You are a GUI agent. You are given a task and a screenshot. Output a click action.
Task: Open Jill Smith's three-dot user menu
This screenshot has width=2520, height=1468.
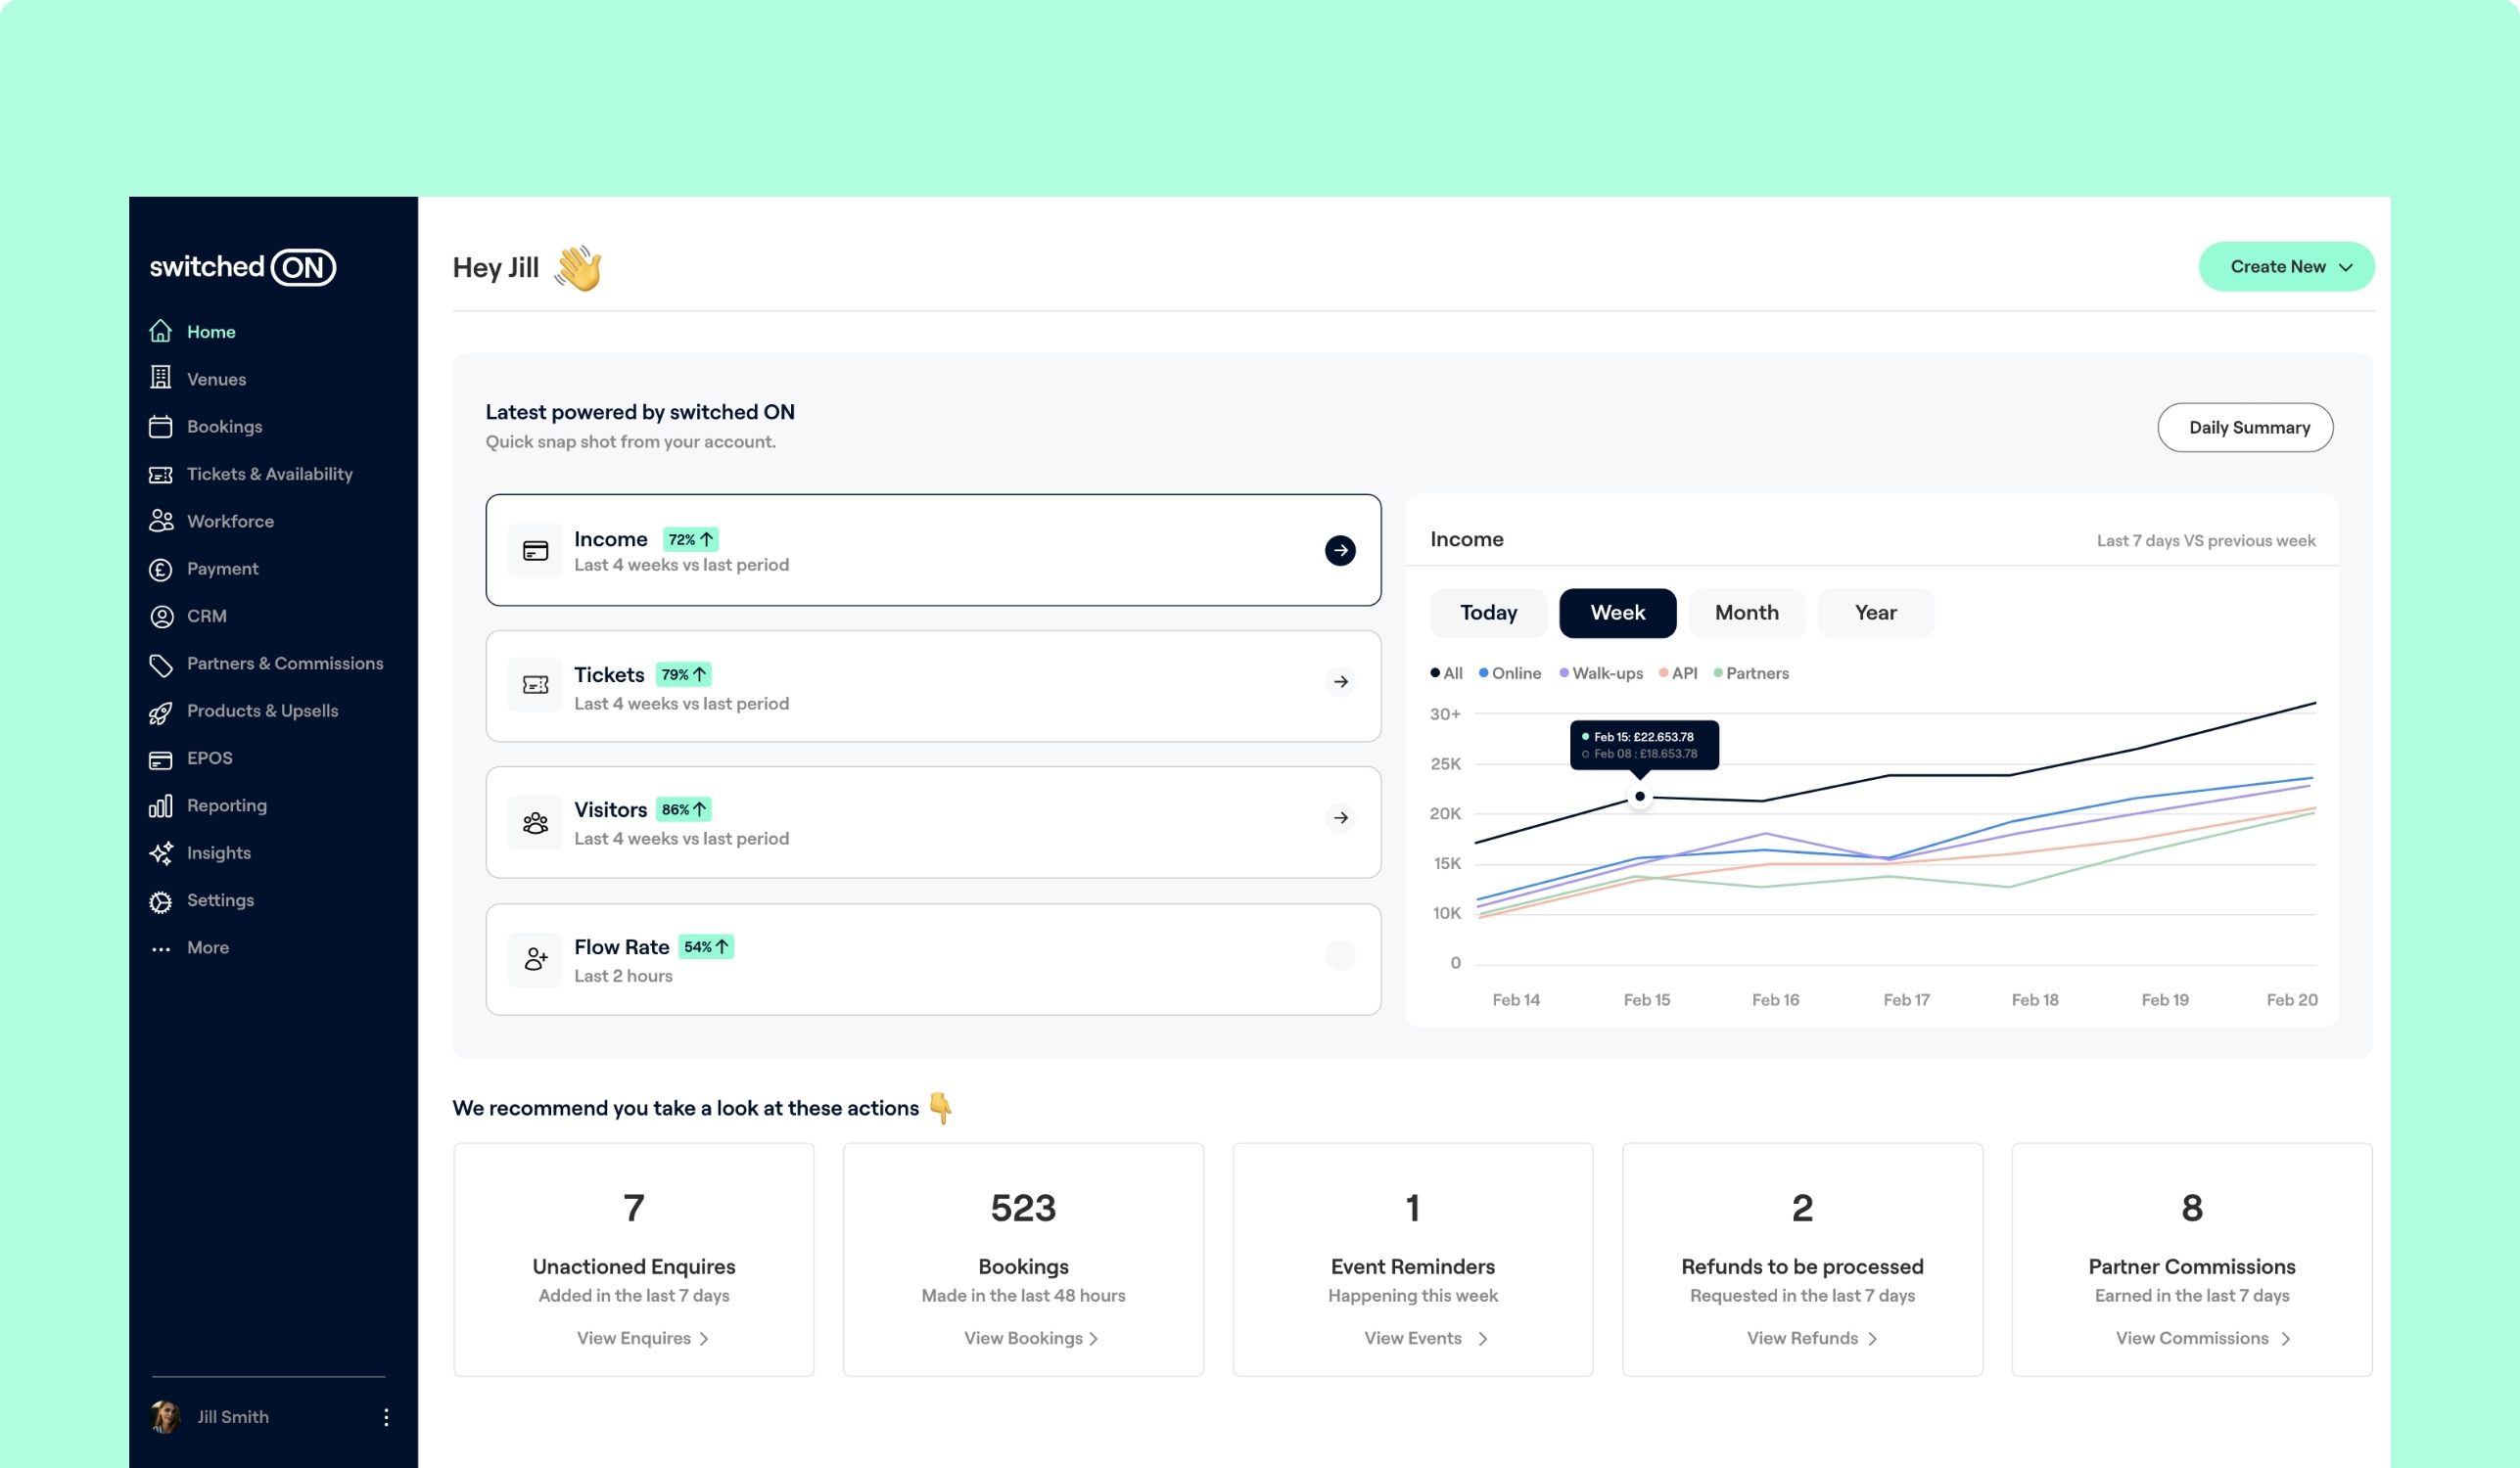point(386,1416)
